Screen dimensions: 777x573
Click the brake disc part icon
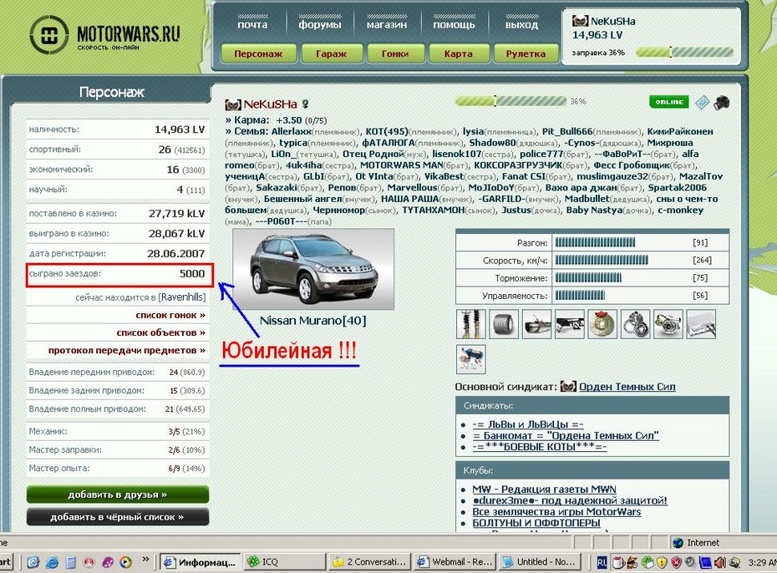tap(602, 324)
